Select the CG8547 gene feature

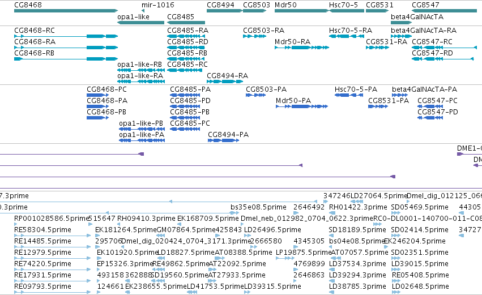coord(444,11)
